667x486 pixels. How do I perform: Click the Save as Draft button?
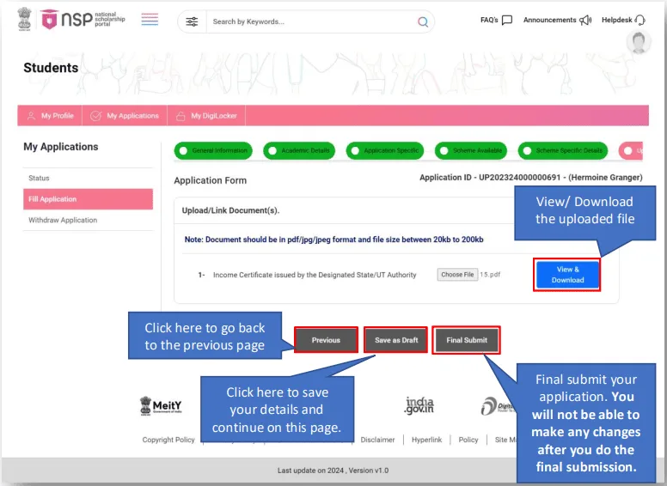click(396, 340)
